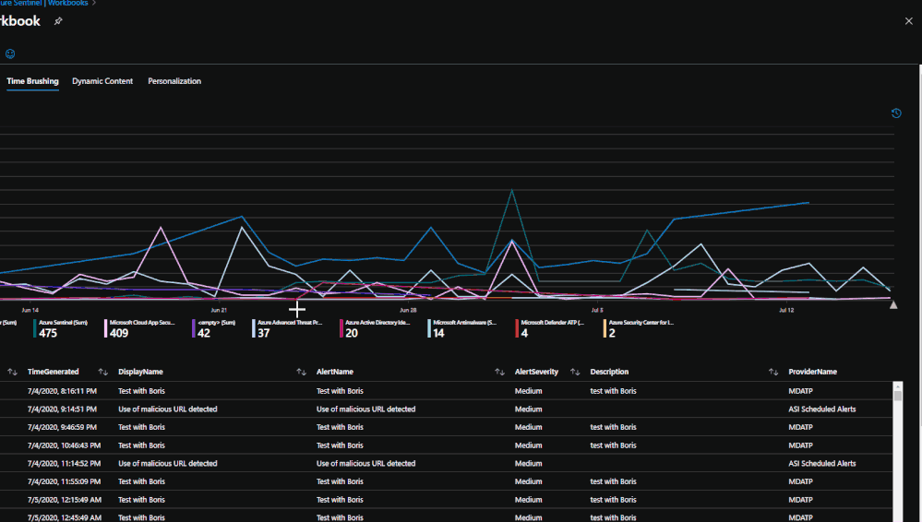
Task: Select the Azure Active Directory 20 legend
Action: pyautogui.click(x=375, y=328)
